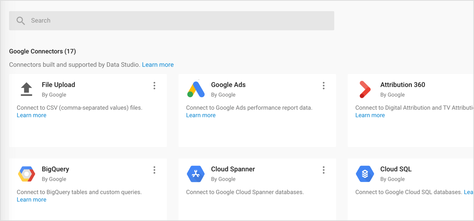Viewport: 474px width, 221px height.
Task: Click the File Upload arrow icon
Action: click(26, 89)
